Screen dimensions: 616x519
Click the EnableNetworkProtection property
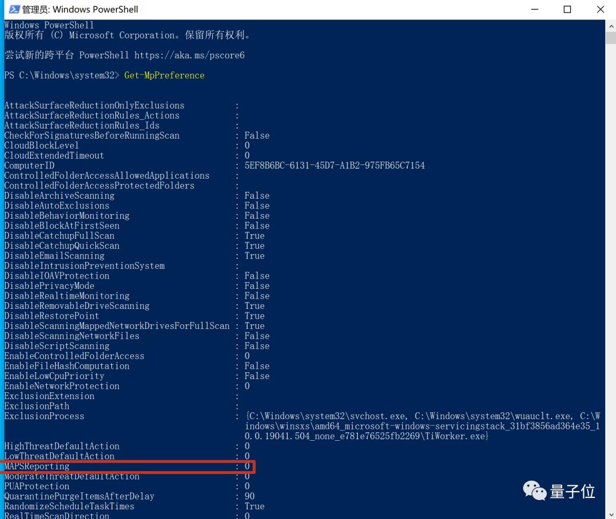coord(62,386)
